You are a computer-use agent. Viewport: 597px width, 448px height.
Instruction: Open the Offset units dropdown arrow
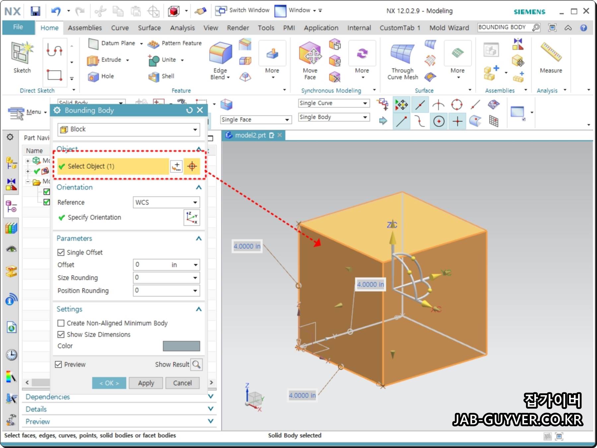[x=196, y=265]
